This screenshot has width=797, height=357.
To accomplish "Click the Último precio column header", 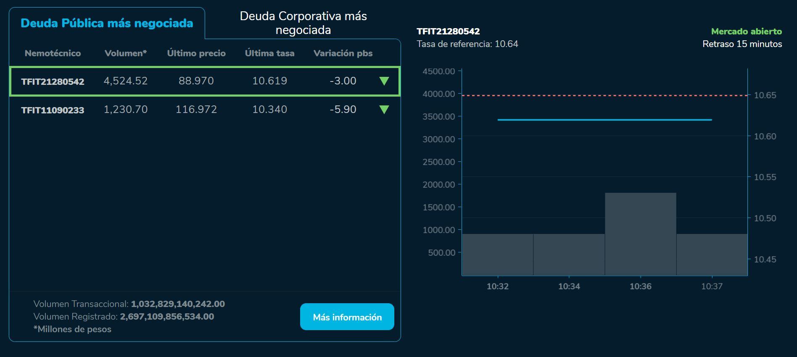I will pos(196,53).
